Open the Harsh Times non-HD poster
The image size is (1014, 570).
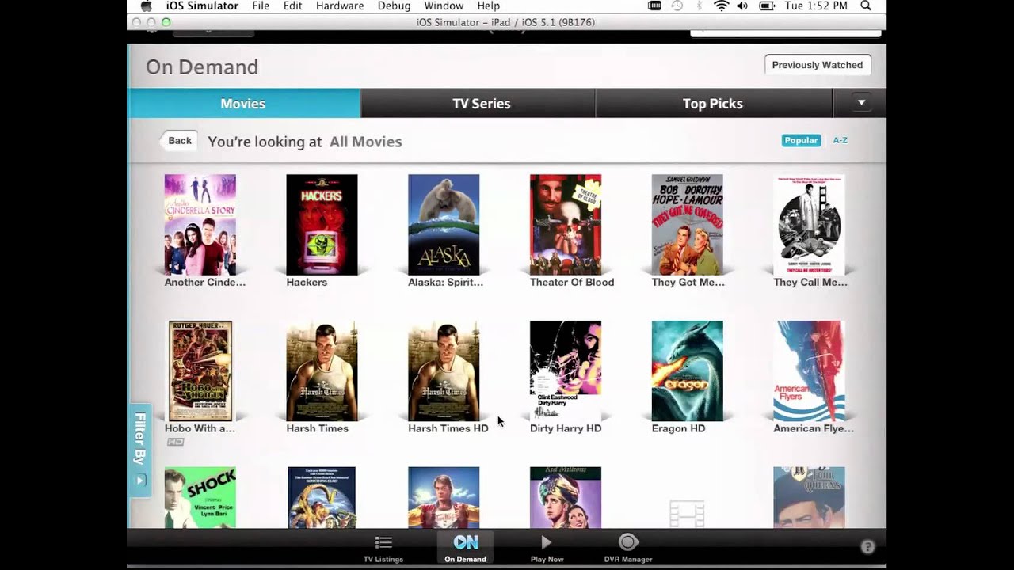322,370
